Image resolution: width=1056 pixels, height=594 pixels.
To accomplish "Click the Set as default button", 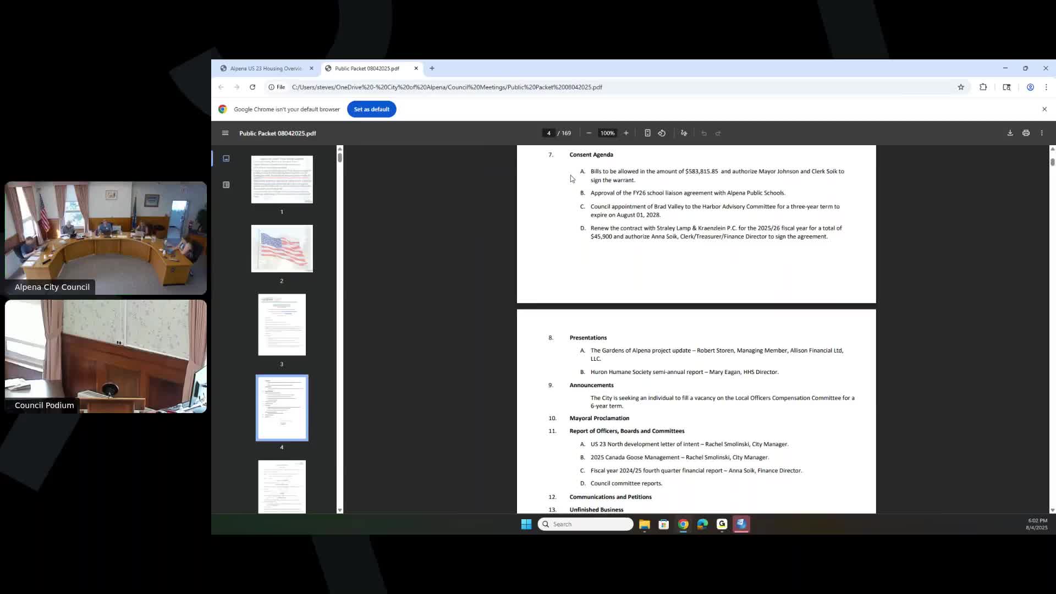I will point(371,109).
